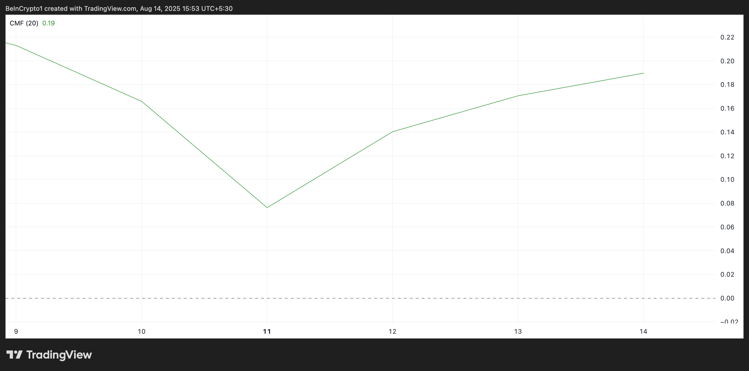Click the 0.00 zero-line scale label

pyautogui.click(x=727, y=298)
